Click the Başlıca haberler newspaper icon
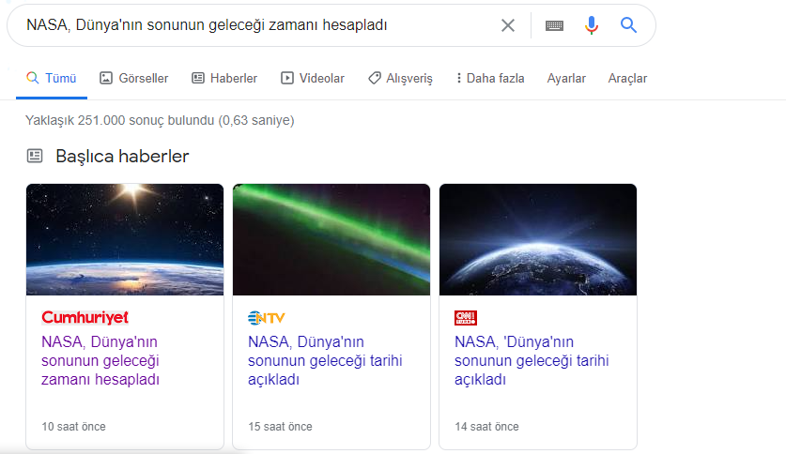 (35, 156)
